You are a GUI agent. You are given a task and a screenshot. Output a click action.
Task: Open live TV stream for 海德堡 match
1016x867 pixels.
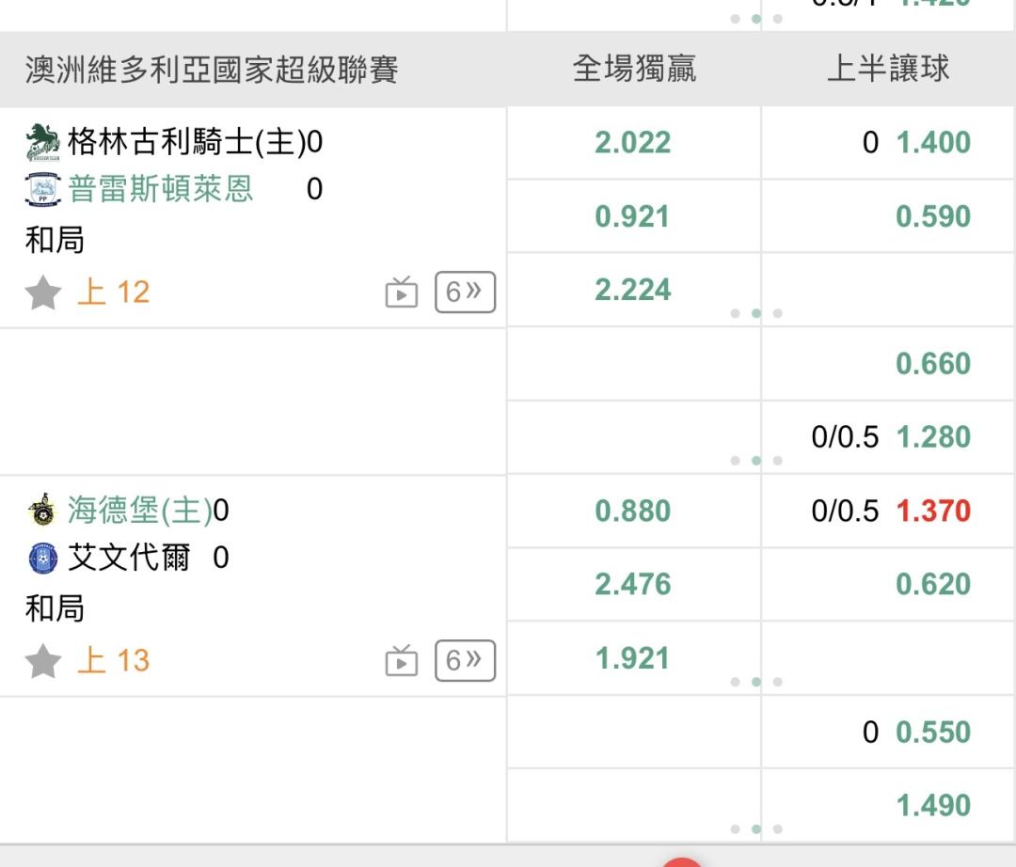click(x=402, y=661)
